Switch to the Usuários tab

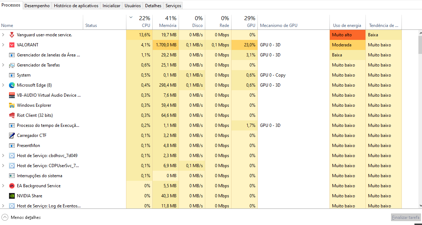pos(133,6)
